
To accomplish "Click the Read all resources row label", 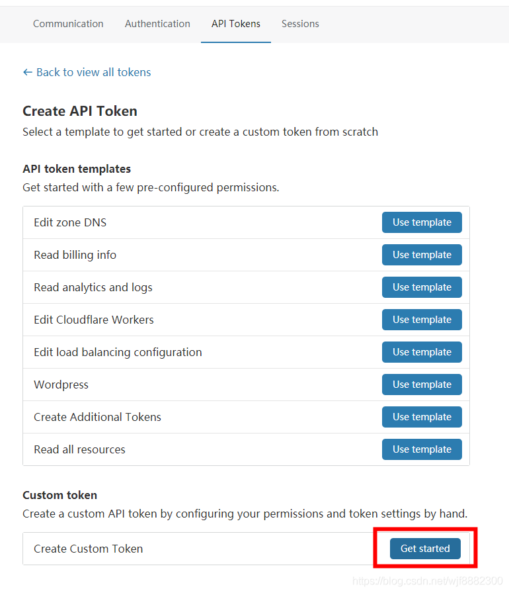I will [79, 449].
